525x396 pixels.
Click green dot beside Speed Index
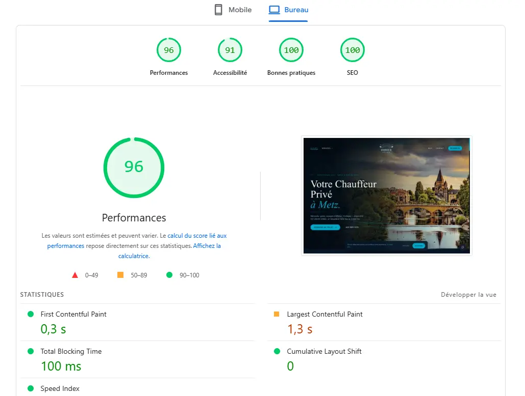click(31, 388)
